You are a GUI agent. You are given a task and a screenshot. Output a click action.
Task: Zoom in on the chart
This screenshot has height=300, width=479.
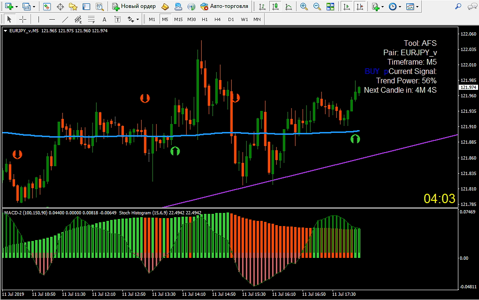coord(304,7)
